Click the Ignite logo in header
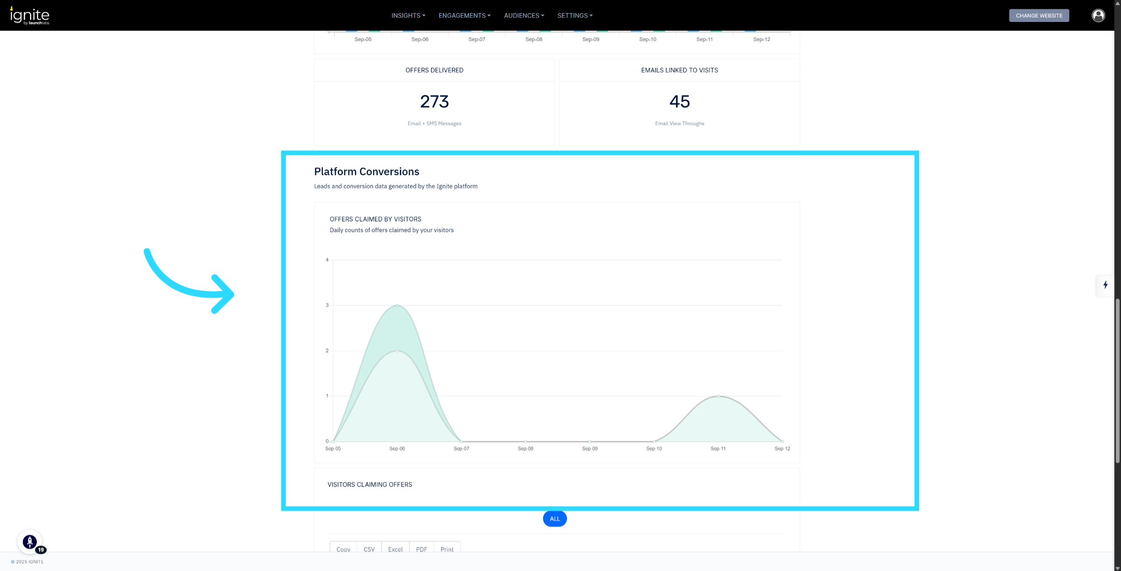Viewport: 1121px width, 571px height. coord(29,15)
